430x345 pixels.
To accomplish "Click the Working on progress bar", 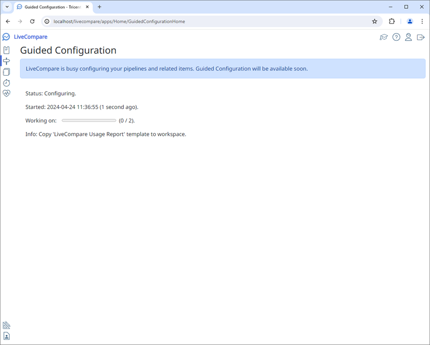I will click(x=88, y=120).
